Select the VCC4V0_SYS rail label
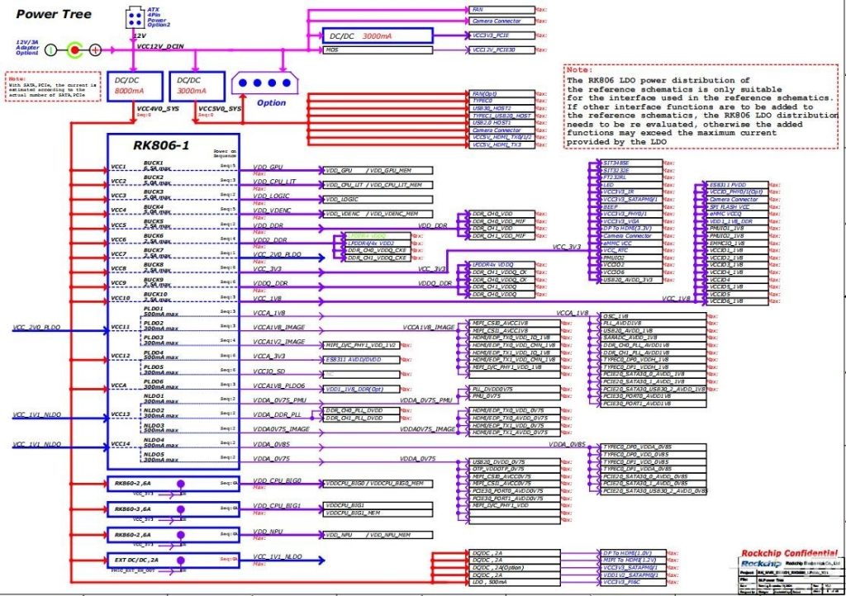This screenshot has width=846, height=596. point(158,108)
